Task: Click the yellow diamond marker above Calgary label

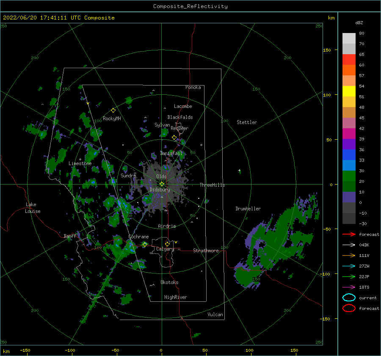Action: pyautogui.click(x=167, y=244)
